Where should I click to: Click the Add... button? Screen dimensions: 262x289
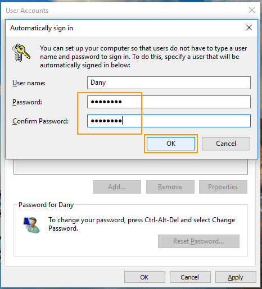coord(117,187)
